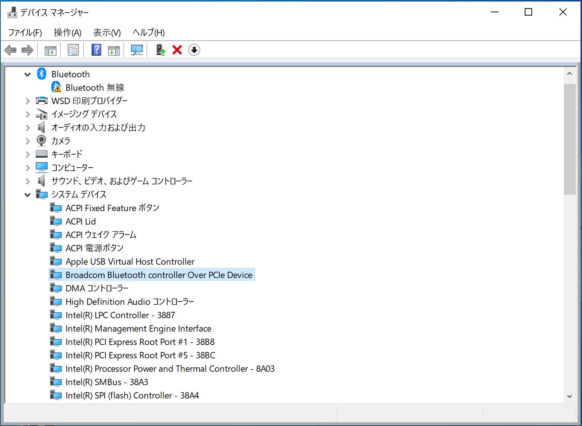582x426 pixels.
Task: Open the ファイル(F) menu
Action: (25, 33)
